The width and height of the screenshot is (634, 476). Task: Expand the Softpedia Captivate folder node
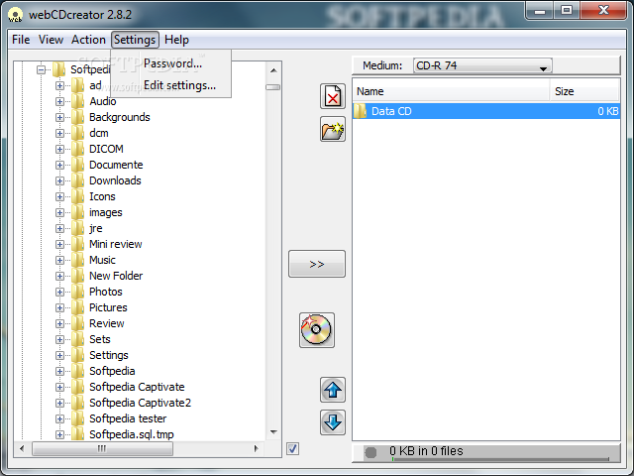[59, 387]
